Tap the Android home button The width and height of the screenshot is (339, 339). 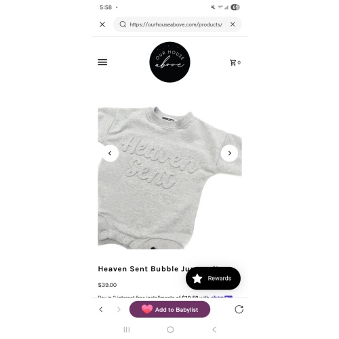170,330
